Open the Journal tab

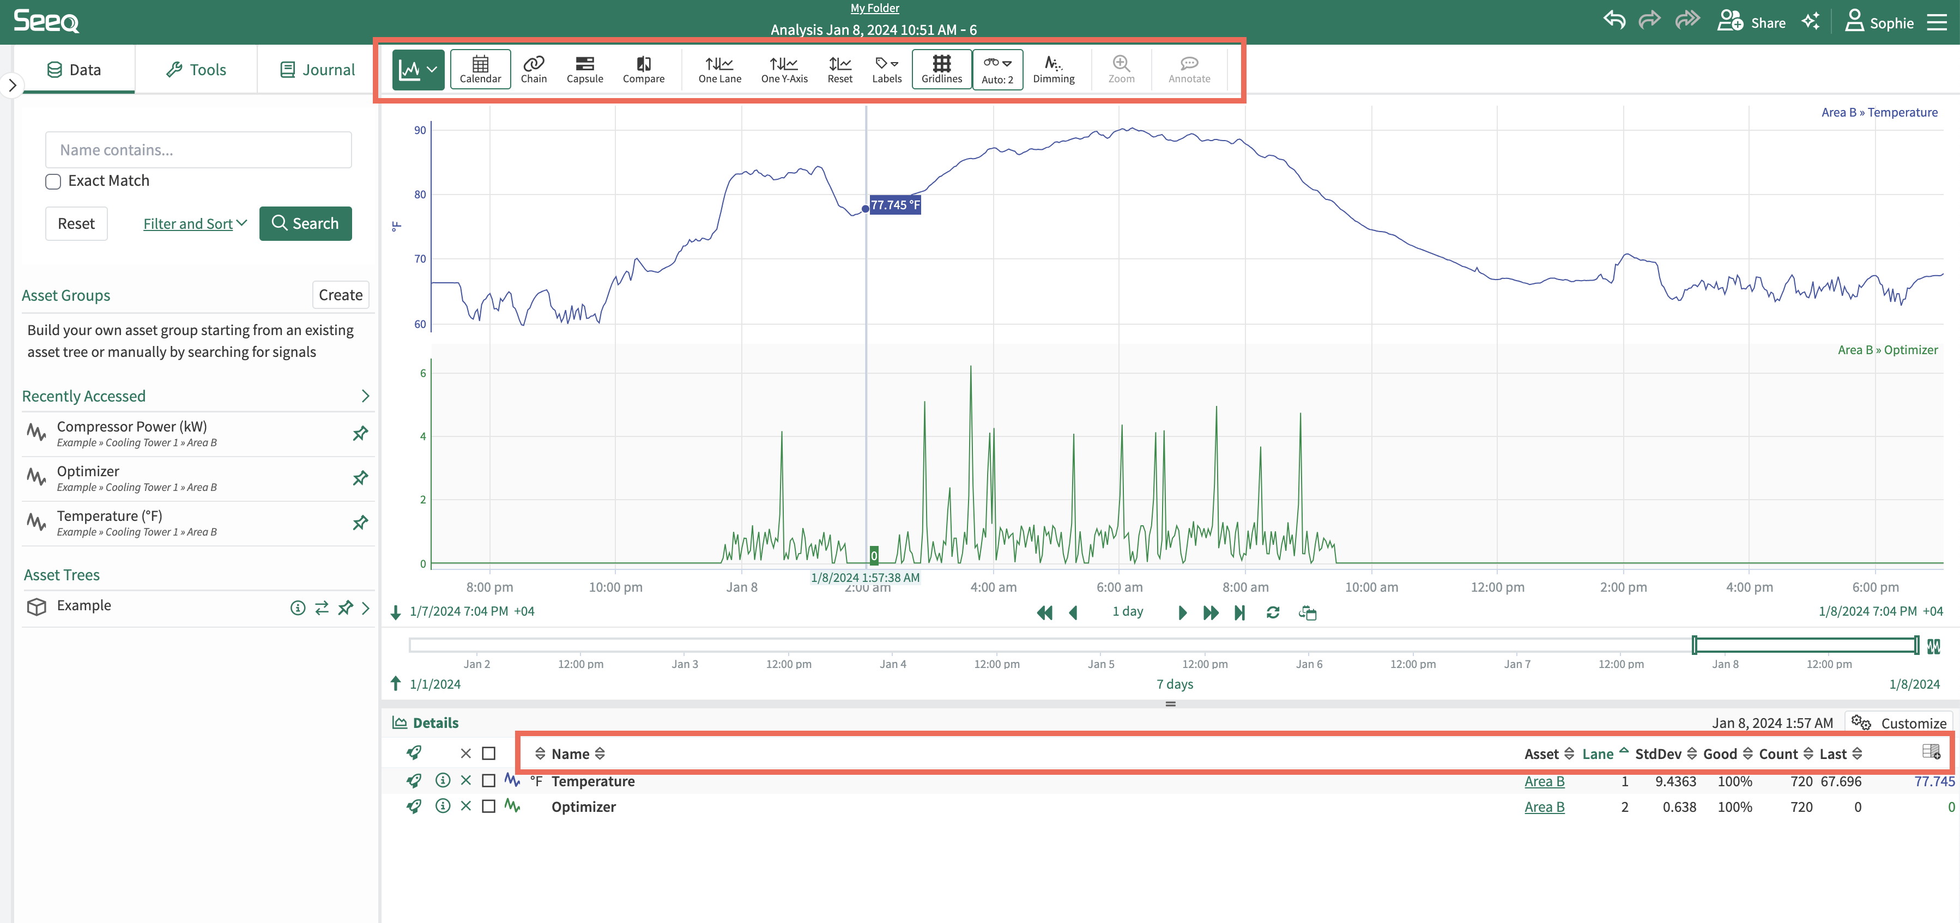pyautogui.click(x=317, y=70)
